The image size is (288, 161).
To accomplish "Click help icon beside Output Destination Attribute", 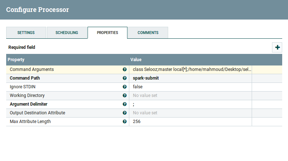I will point(125,113).
